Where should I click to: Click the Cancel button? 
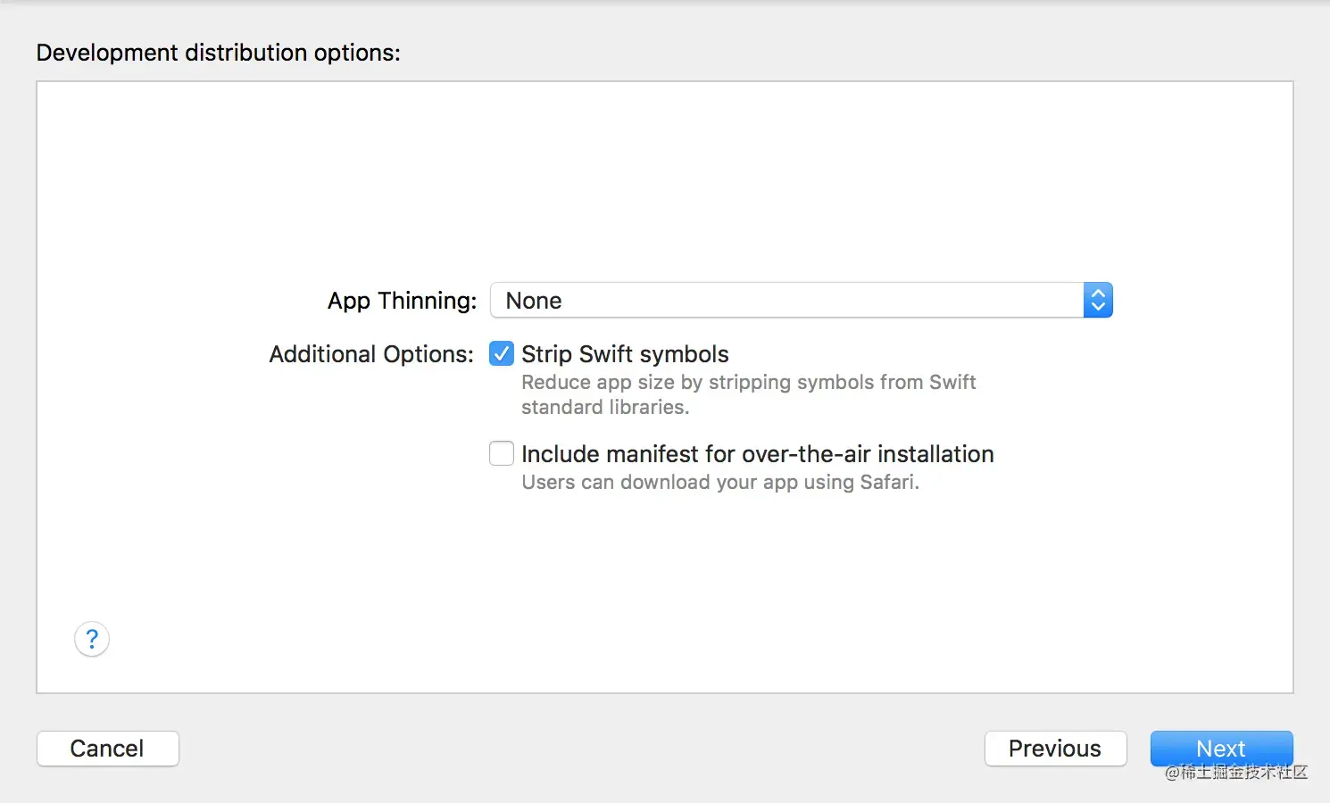107,749
